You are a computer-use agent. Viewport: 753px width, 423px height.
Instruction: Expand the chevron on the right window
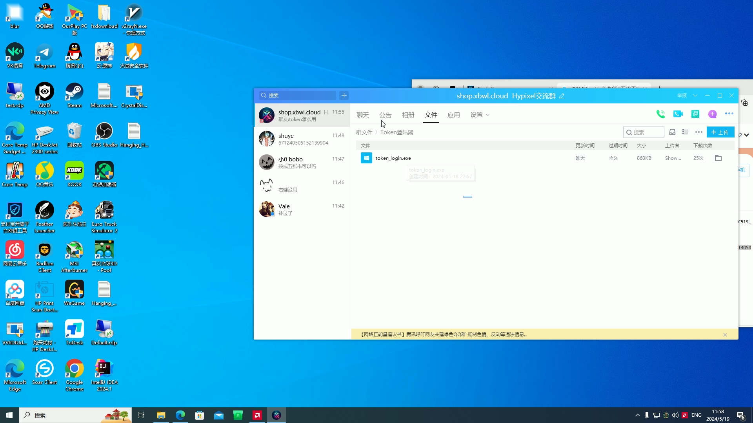[746, 135]
